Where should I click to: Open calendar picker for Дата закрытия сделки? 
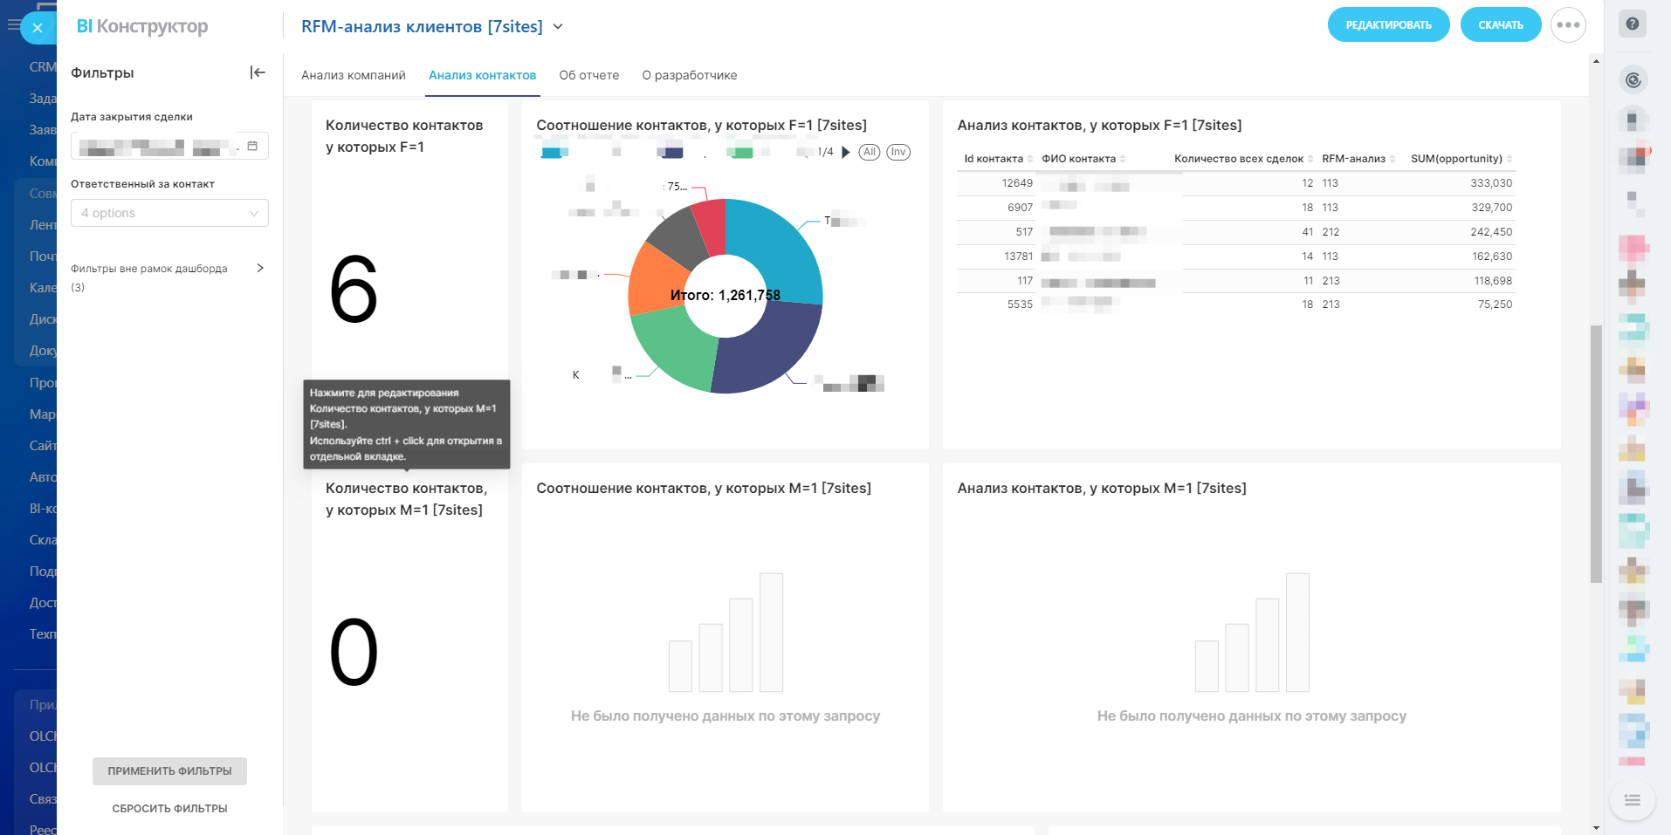point(252,146)
